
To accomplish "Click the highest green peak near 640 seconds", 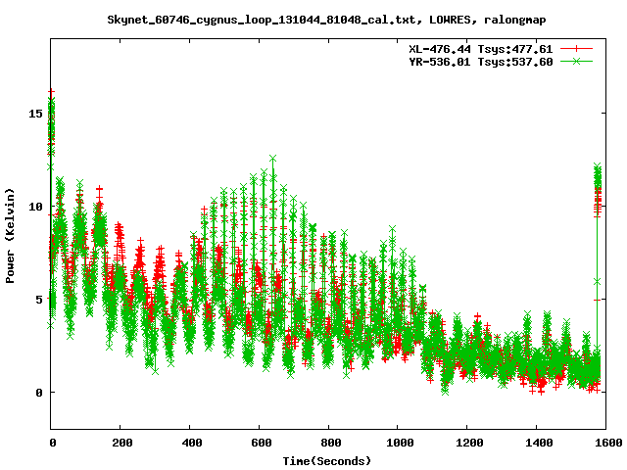I will (273, 159).
